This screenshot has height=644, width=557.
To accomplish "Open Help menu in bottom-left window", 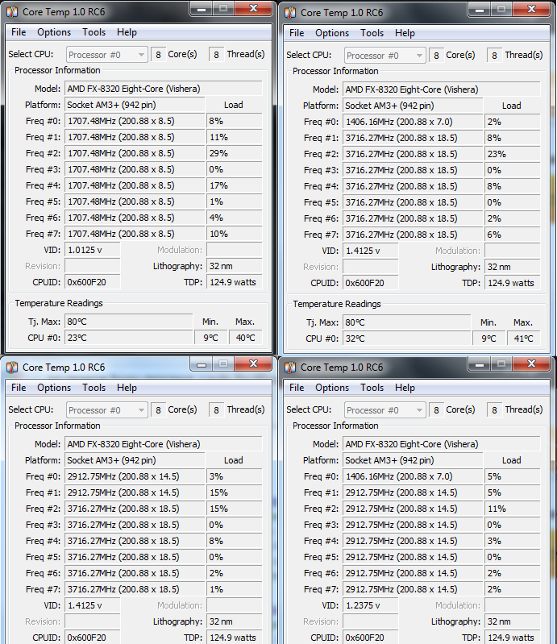I will pyautogui.click(x=127, y=388).
